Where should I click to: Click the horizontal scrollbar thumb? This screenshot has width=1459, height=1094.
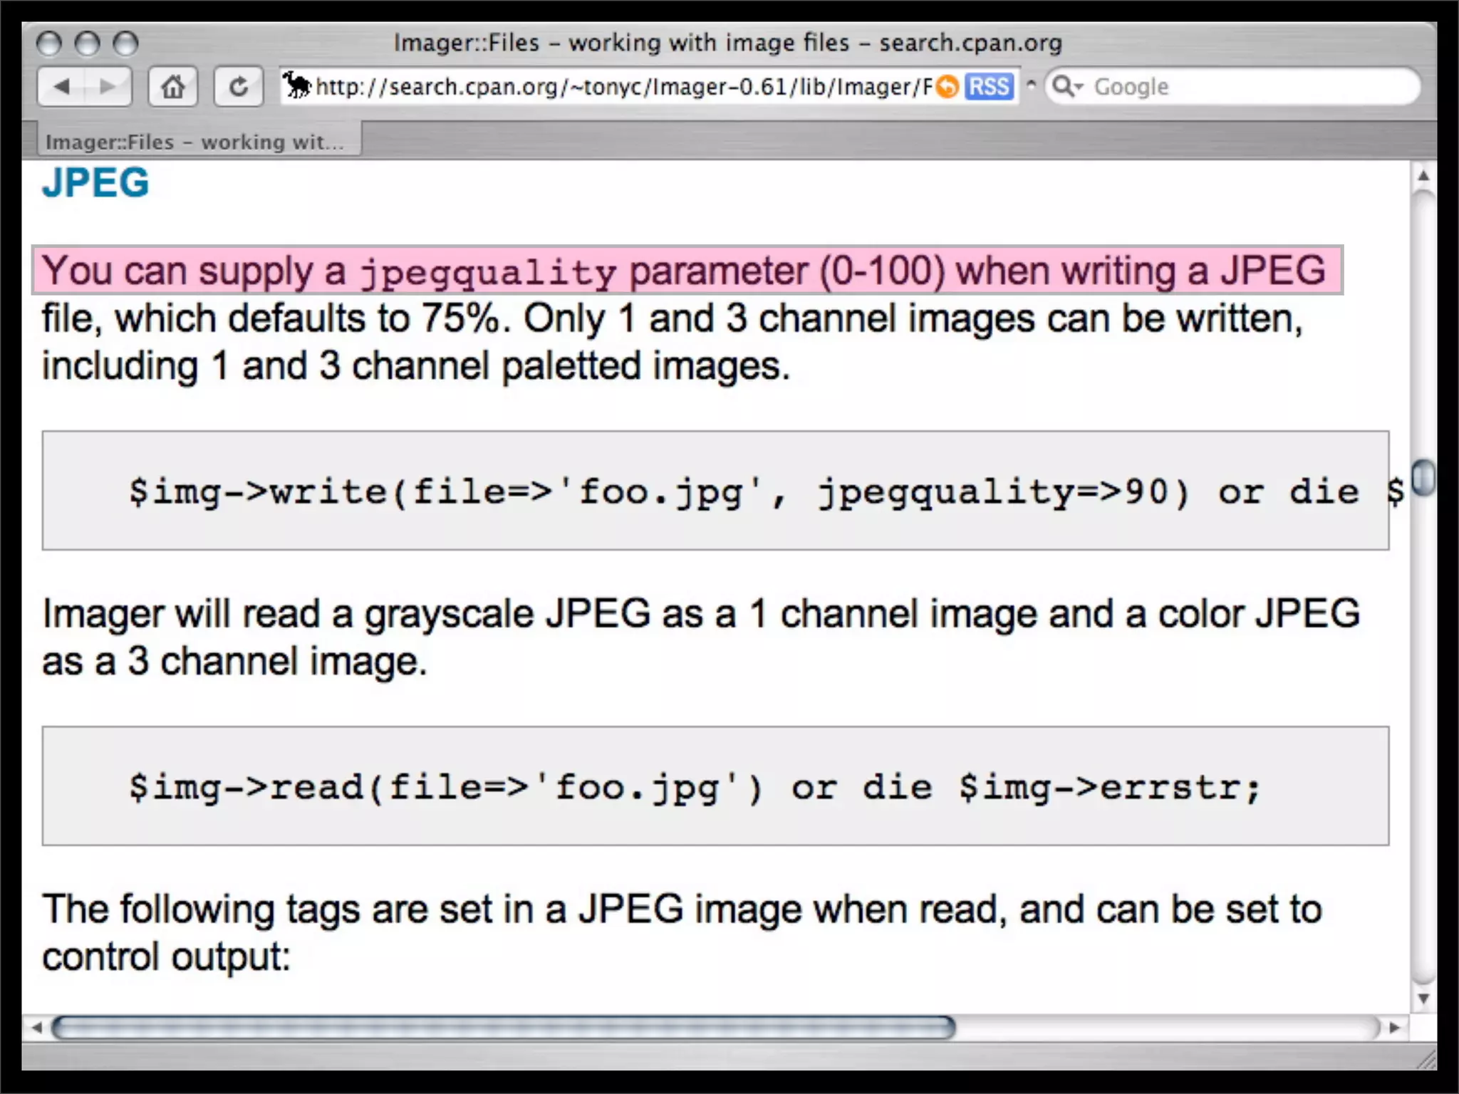pos(503,1028)
